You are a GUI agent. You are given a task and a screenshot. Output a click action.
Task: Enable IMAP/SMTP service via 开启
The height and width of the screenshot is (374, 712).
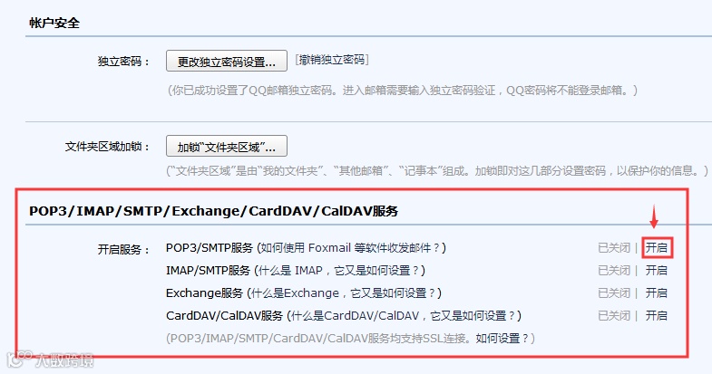click(657, 270)
